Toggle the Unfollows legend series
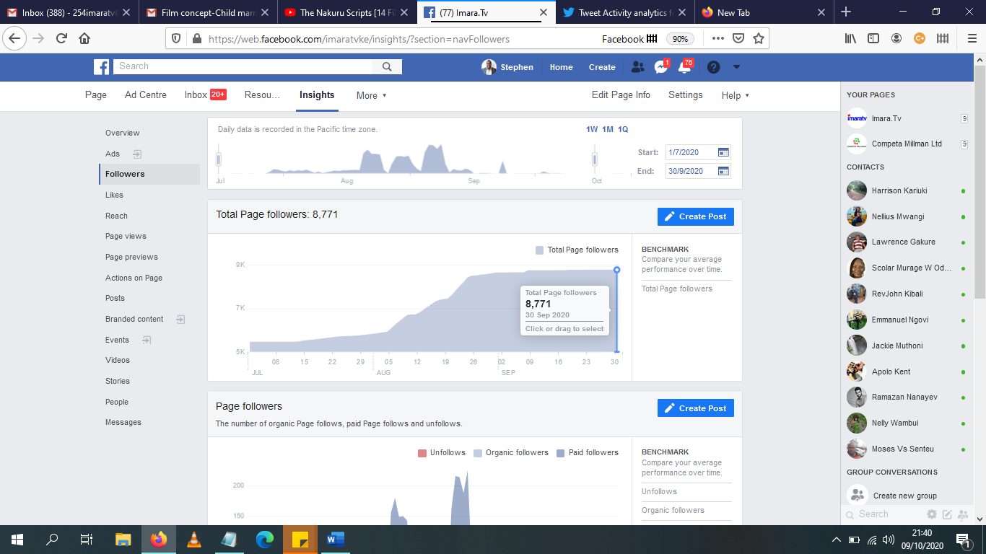This screenshot has height=554, width=986. [442, 452]
